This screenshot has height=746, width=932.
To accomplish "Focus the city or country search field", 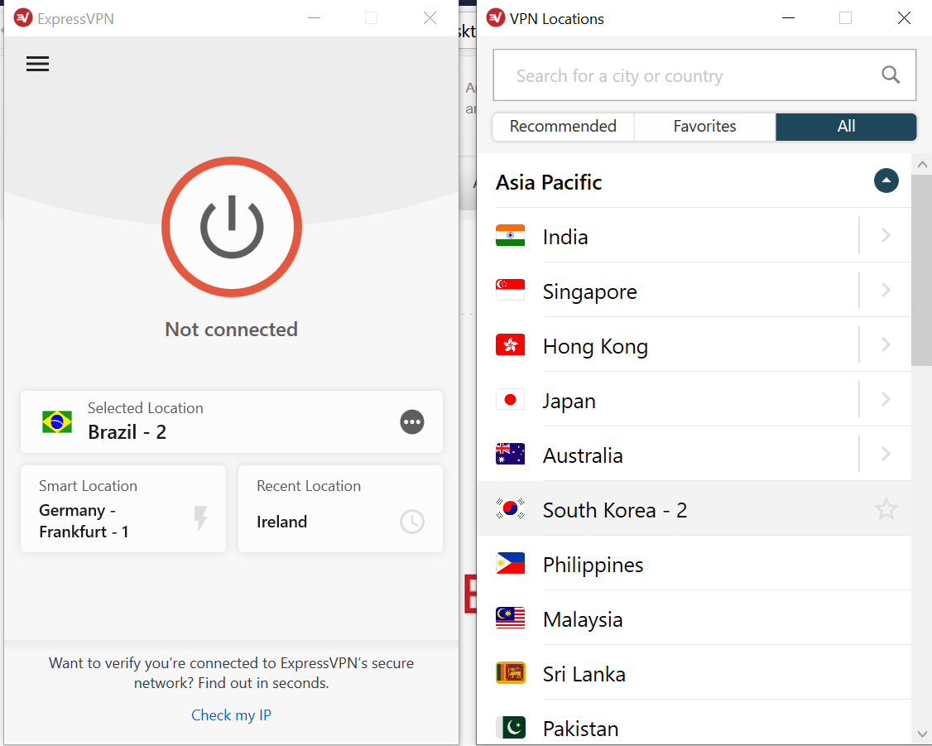I will (704, 75).
